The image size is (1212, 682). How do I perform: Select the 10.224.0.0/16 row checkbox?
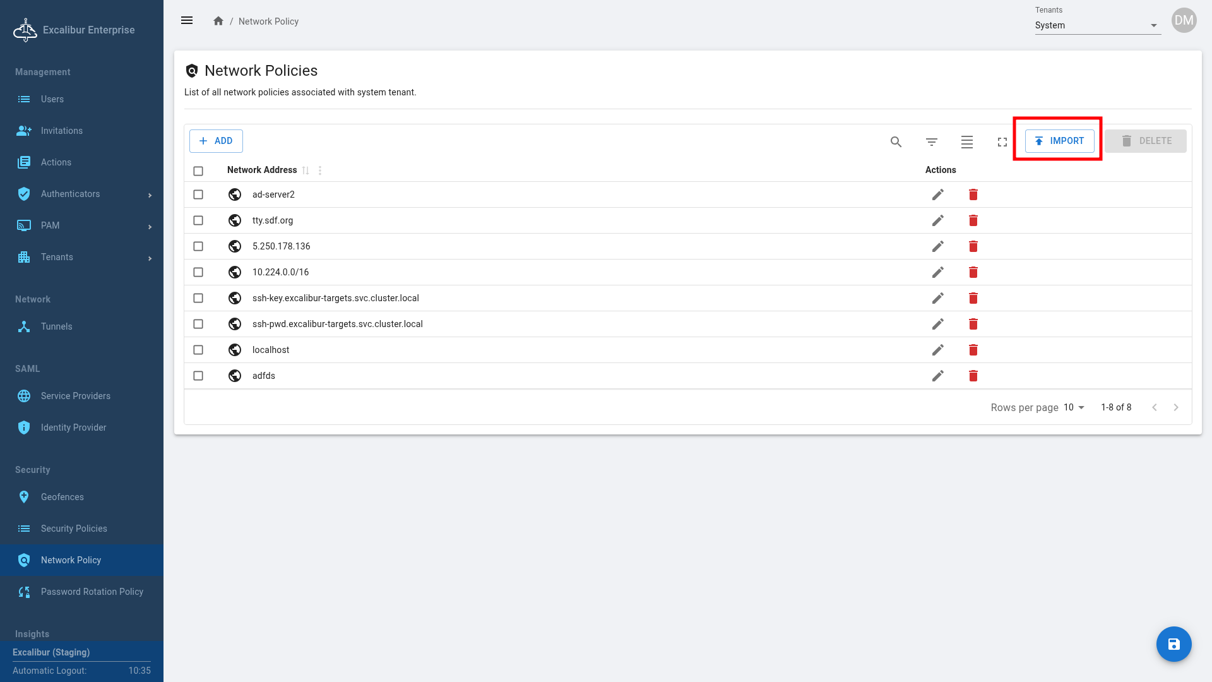(x=198, y=272)
